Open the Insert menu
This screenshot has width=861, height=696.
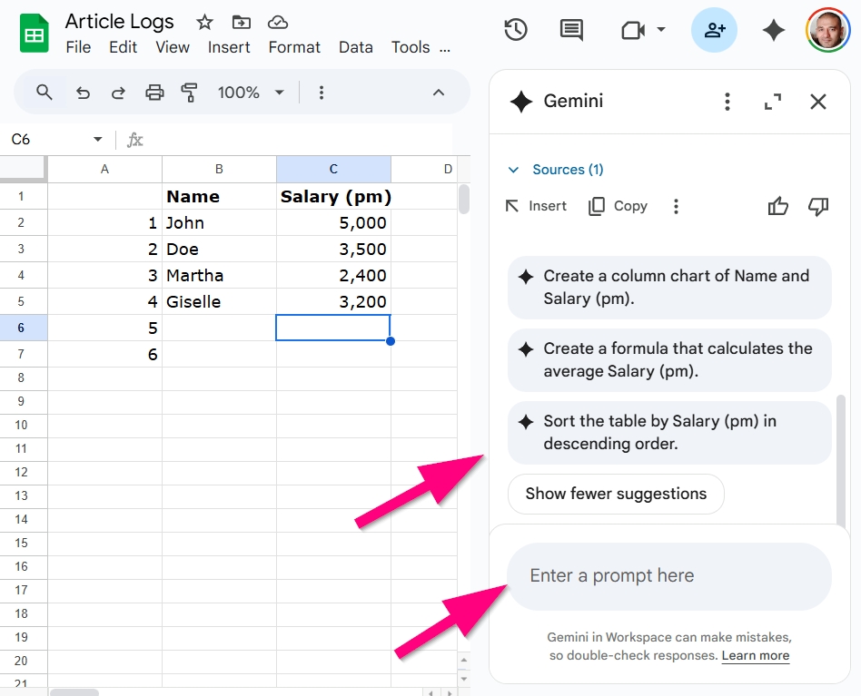pos(229,47)
